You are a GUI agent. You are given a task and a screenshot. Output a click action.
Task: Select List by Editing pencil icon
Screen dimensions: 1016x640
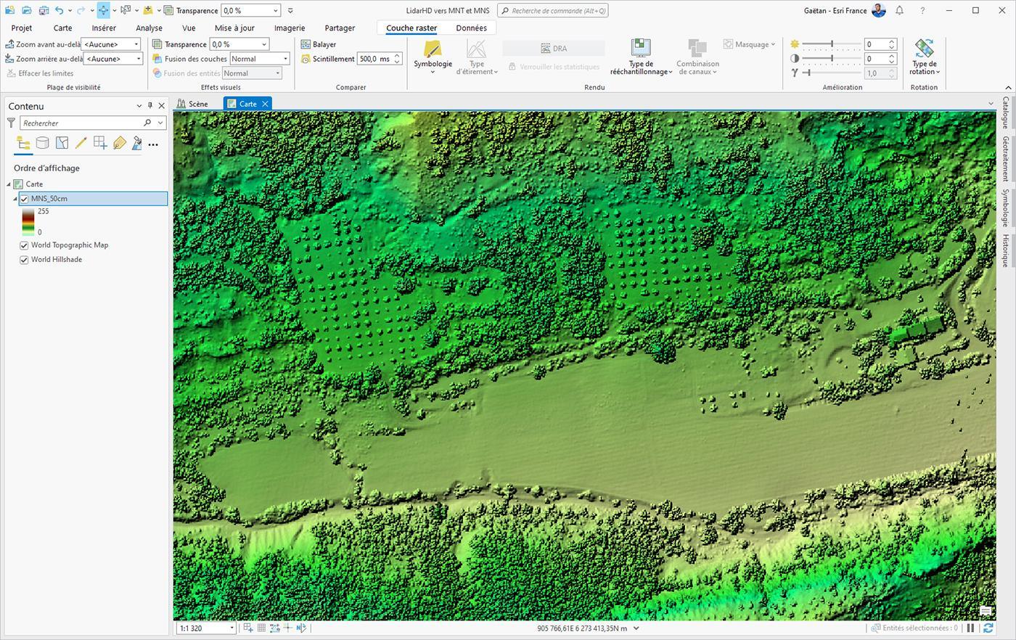81,144
